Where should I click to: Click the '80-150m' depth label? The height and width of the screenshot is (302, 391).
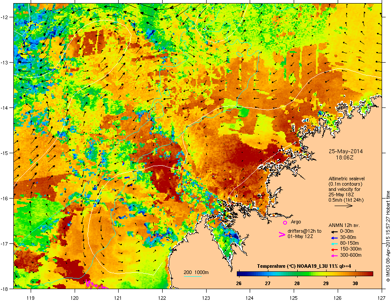(349, 243)
